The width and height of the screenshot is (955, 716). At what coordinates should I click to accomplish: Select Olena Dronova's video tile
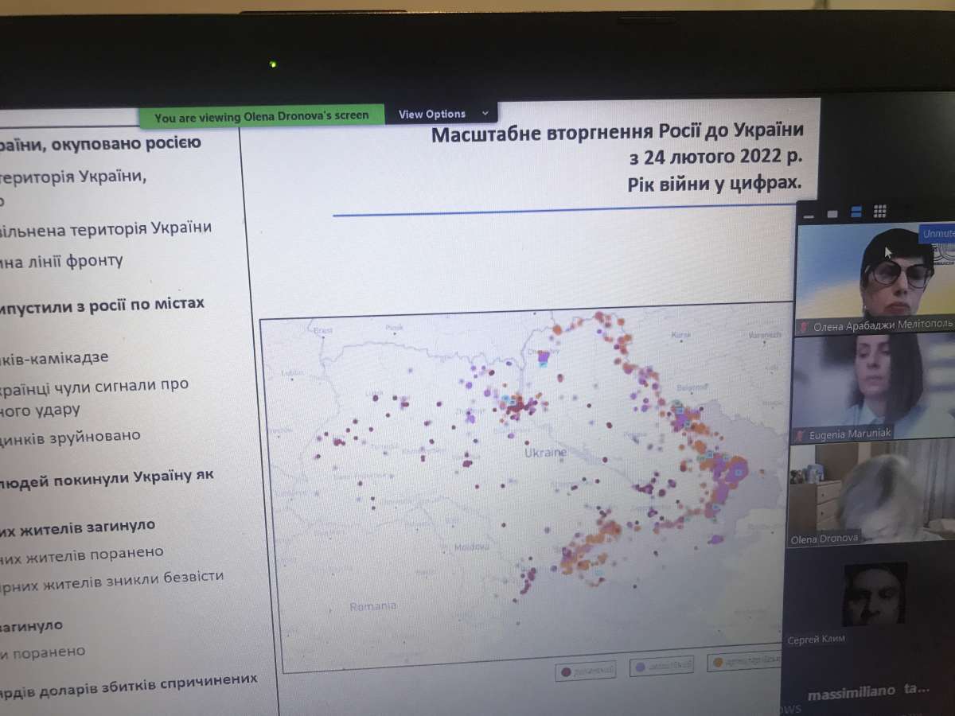point(869,492)
